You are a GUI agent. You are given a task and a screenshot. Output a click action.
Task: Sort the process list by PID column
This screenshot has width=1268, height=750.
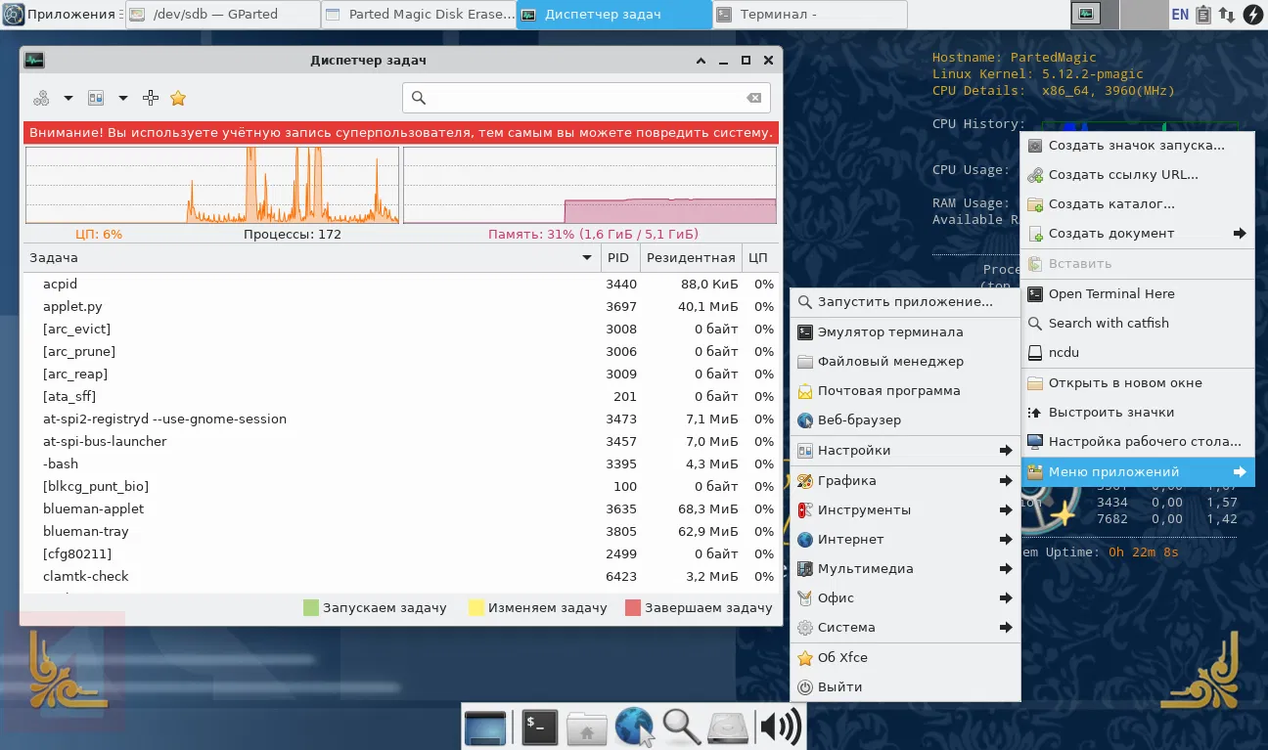coord(620,258)
